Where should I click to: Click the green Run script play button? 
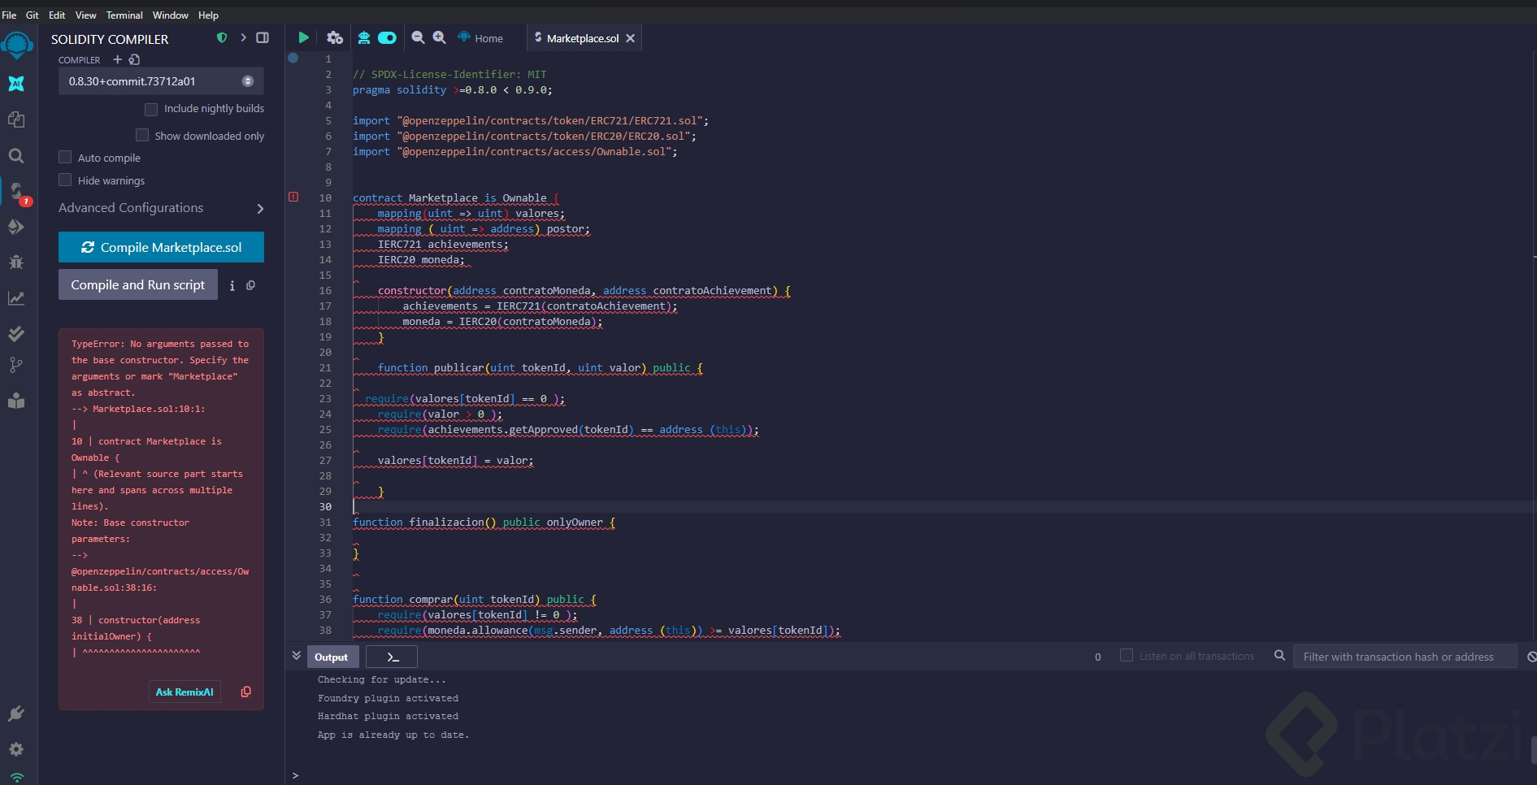(x=303, y=37)
